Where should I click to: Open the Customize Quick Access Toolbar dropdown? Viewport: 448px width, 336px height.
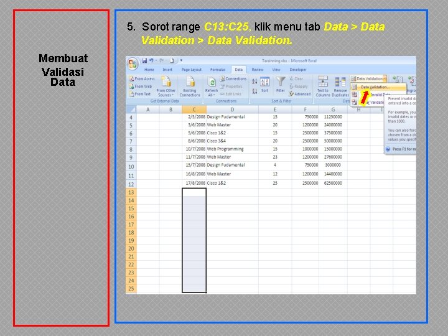point(182,60)
